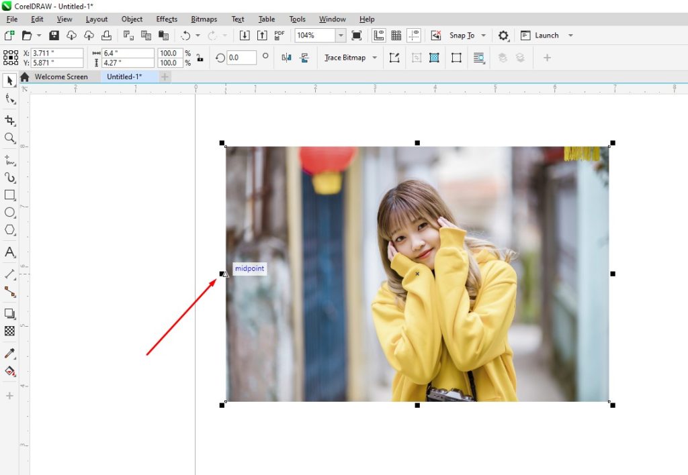Toggle the lock ratio padlock
This screenshot has width=688, height=475.
(200, 58)
